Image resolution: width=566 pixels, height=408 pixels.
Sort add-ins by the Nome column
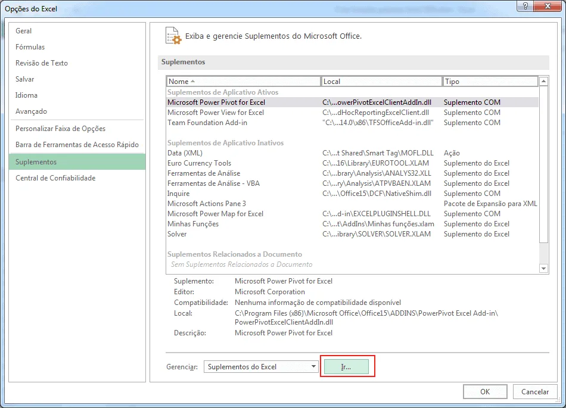[x=244, y=82]
